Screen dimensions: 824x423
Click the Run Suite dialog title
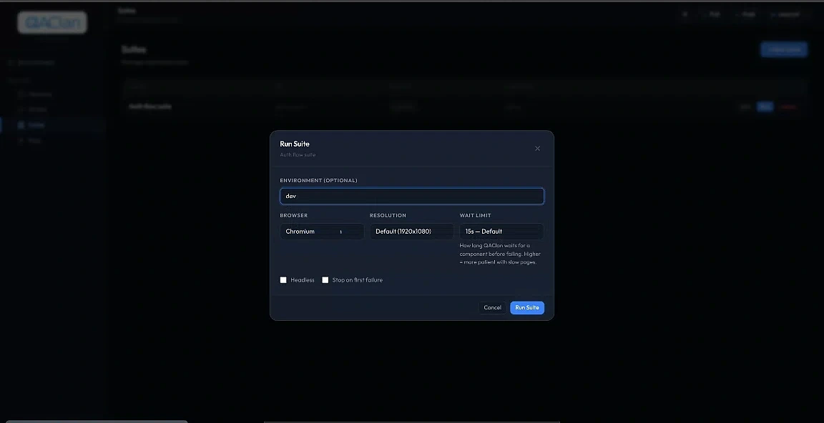coord(295,144)
